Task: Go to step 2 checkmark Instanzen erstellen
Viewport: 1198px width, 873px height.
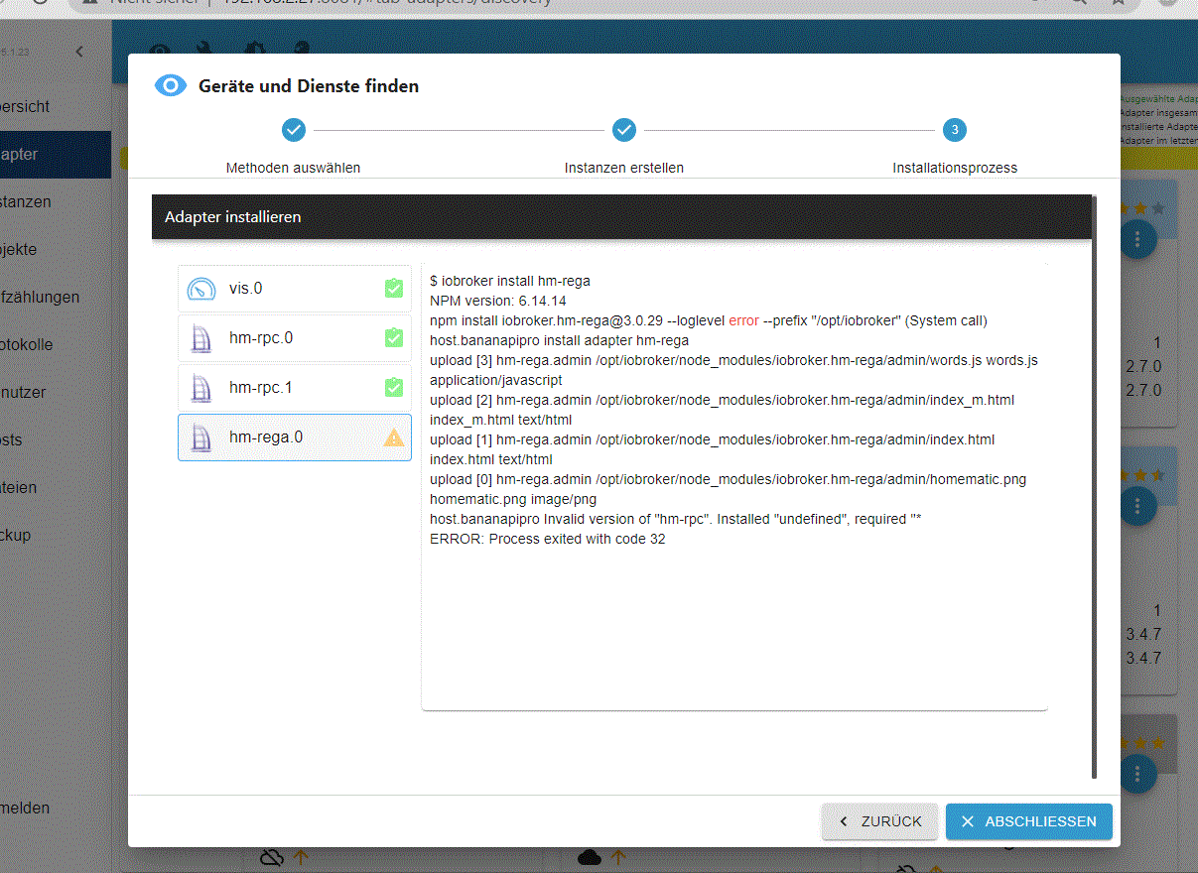Action: pos(623,130)
